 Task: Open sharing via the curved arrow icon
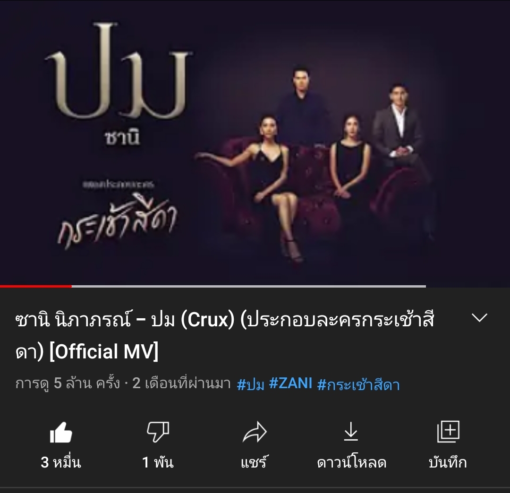tap(255, 432)
